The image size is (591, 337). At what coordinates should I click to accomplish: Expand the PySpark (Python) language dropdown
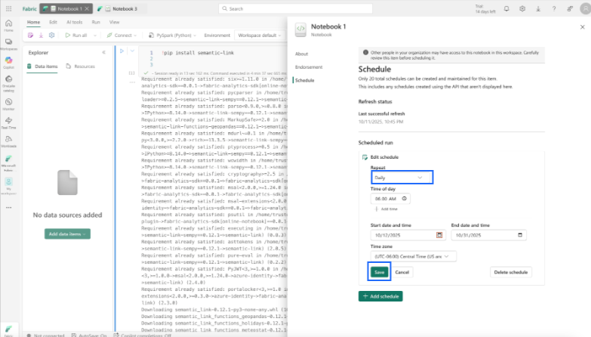(x=175, y=35)
